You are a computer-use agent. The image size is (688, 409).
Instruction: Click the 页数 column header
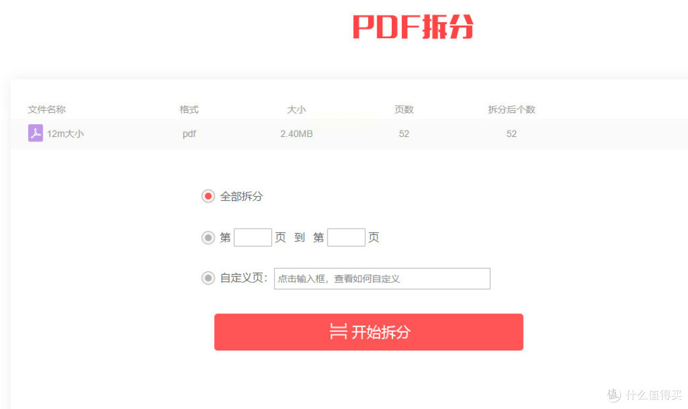tap(404, 110)
